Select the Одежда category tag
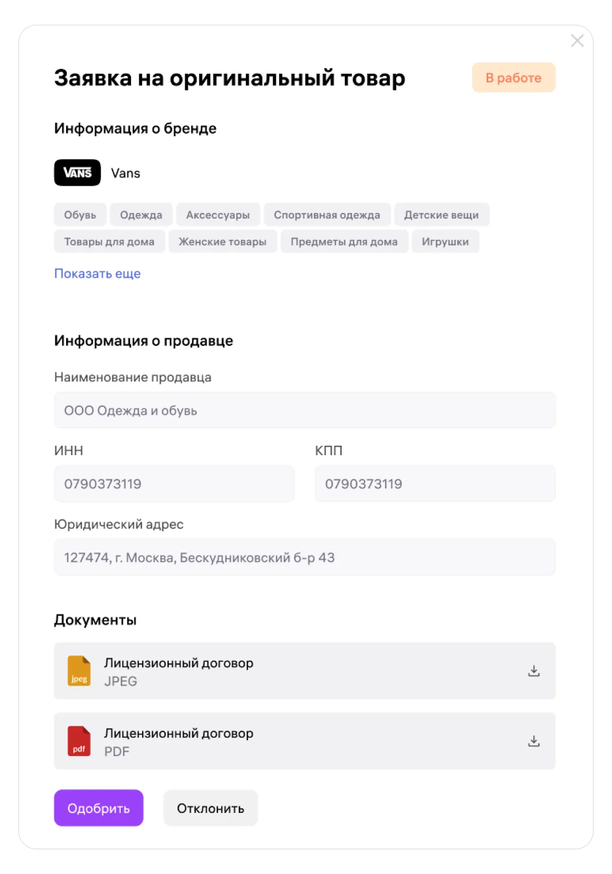Viewport: 612px width, 874px height. click(141, 215)
